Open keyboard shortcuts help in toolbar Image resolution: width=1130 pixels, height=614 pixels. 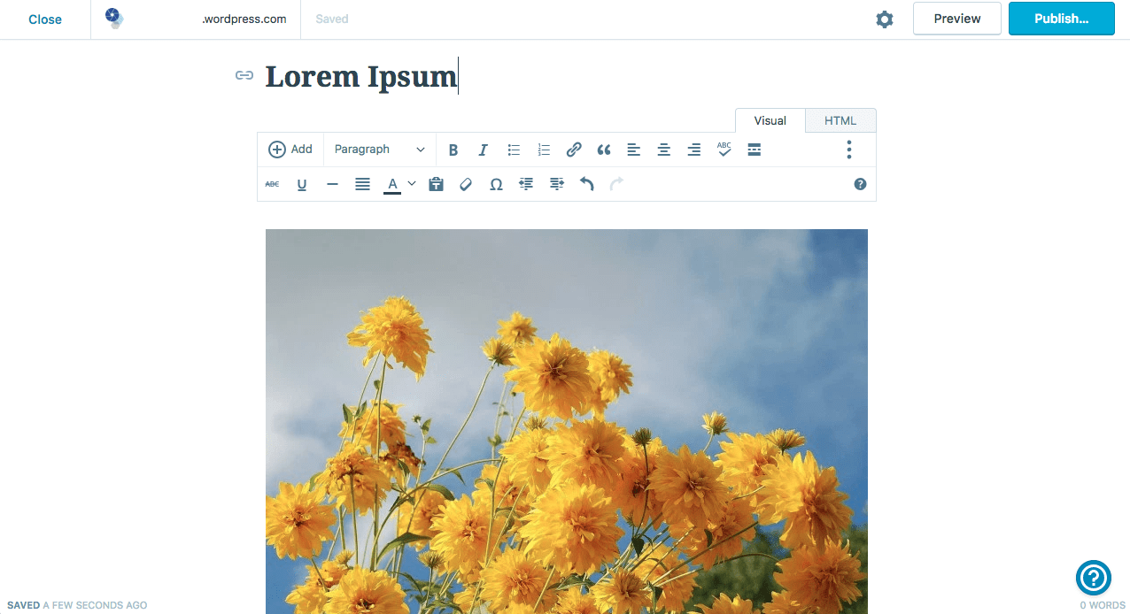coord(860,184)
